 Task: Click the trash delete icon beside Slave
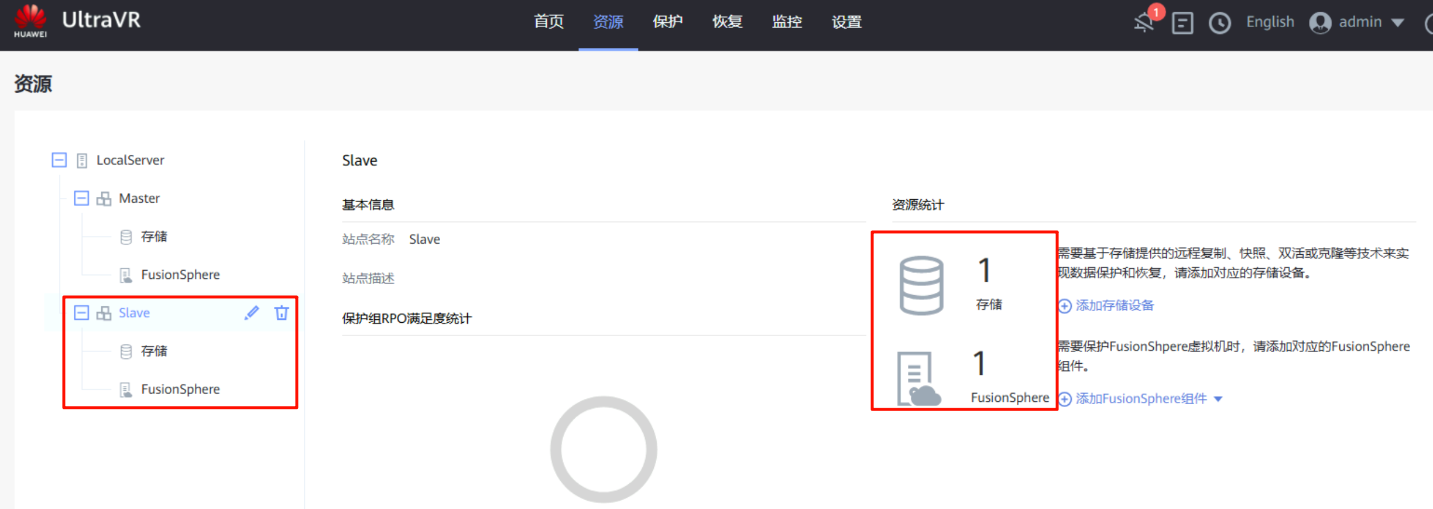(282, 313)
